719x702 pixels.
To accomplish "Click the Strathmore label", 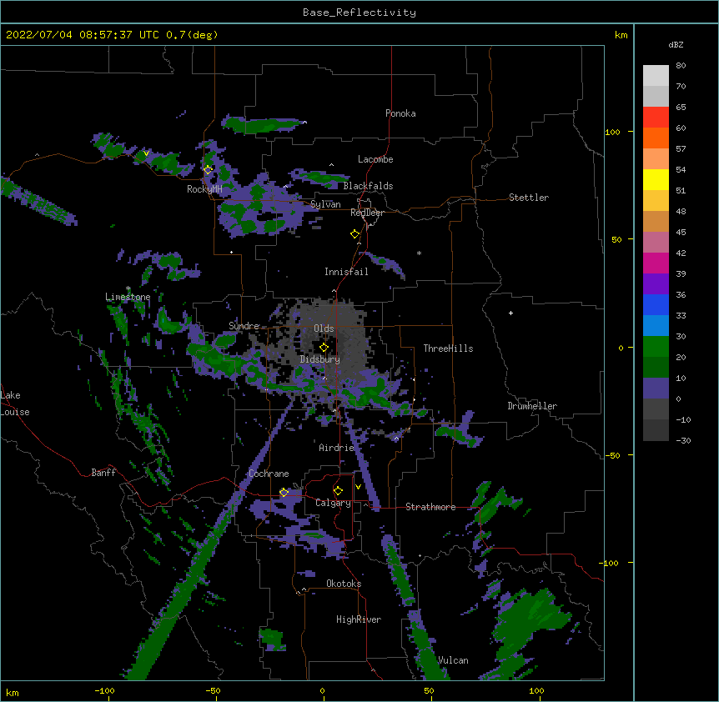I will (430, 507).
